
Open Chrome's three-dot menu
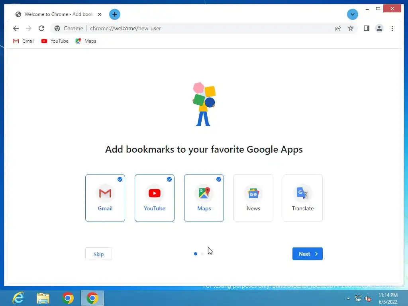392,28
